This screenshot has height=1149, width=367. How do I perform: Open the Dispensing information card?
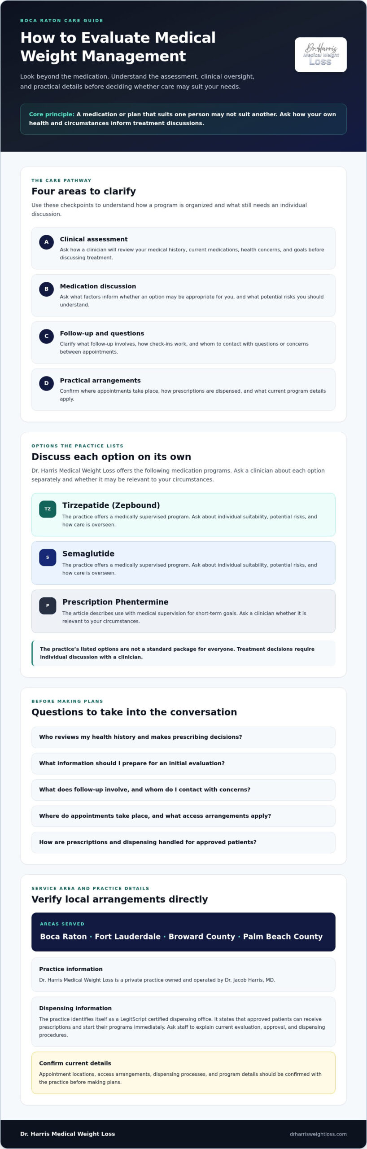coord(183,1022)
